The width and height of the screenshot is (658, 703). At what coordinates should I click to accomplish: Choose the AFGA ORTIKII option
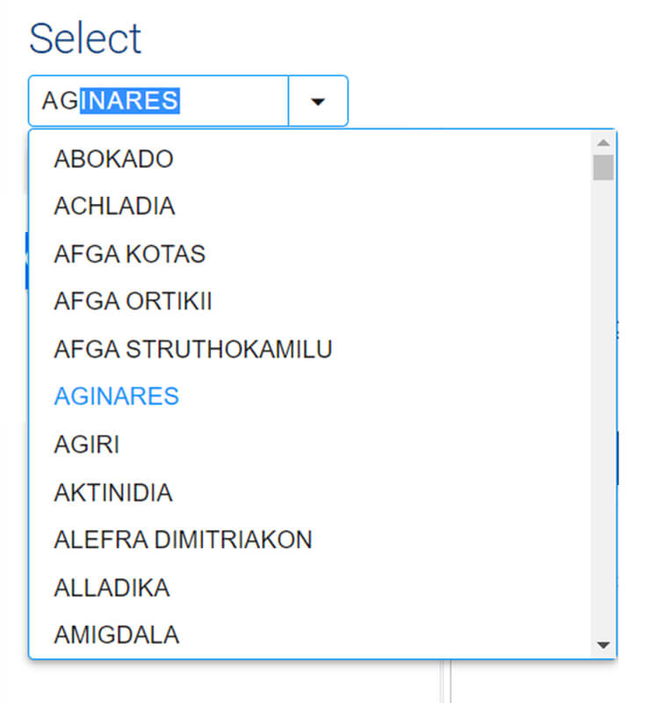(x=133, y=301)
